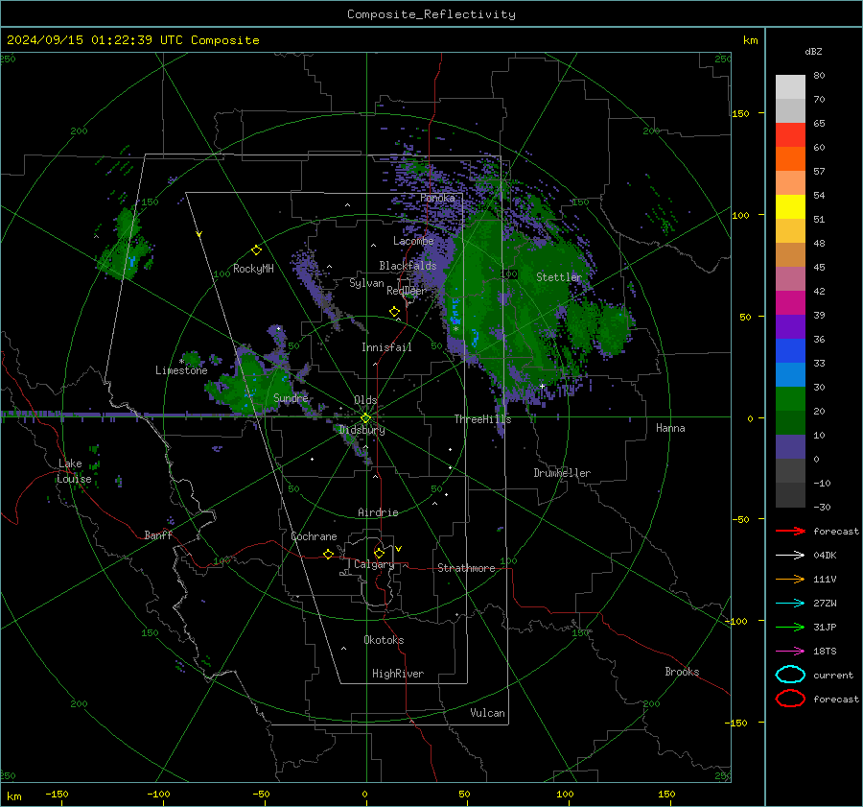The image size is (863, 807).
Task: Click the Drumheller city label
Action: [x=562, y=473]
